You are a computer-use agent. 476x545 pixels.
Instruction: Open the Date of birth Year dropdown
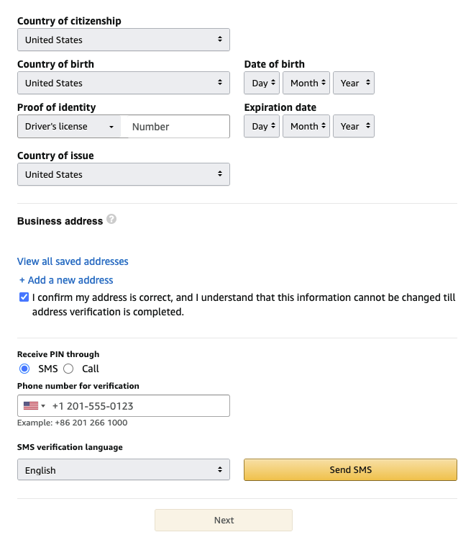pyautogui.click(x=353, y=83)
